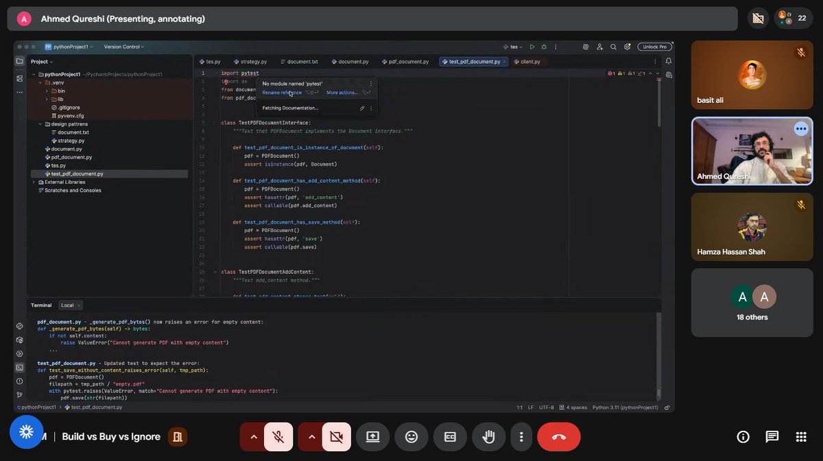
Task: Open microphone settings arrow in Meet
Action: click(253, 437)
